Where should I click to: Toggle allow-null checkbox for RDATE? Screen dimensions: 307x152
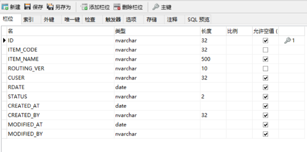point(266,87)
